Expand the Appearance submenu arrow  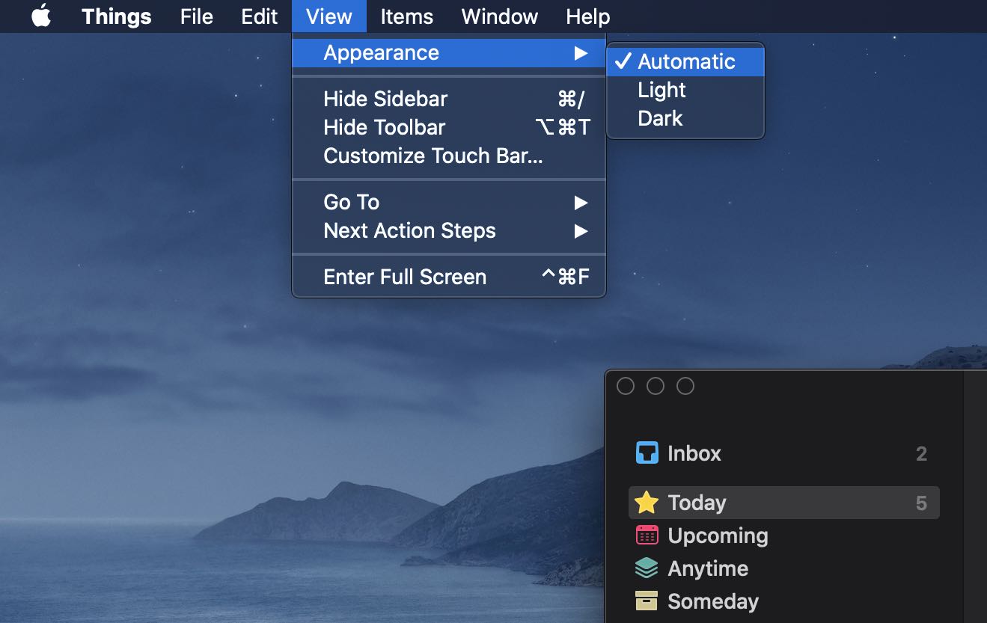(581, 53)
